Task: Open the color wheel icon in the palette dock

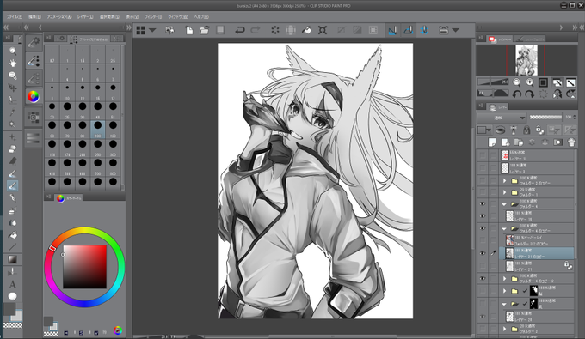Action: [x=34, y=97]
